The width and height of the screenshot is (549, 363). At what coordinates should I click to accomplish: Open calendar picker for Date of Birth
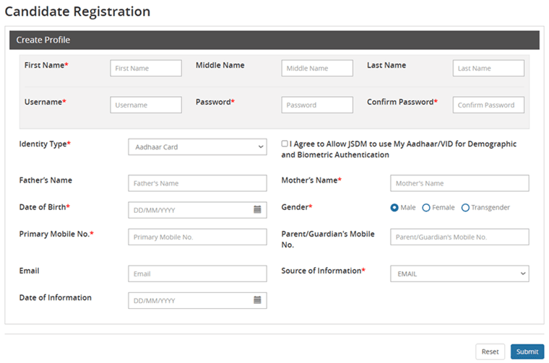point(257,210)
